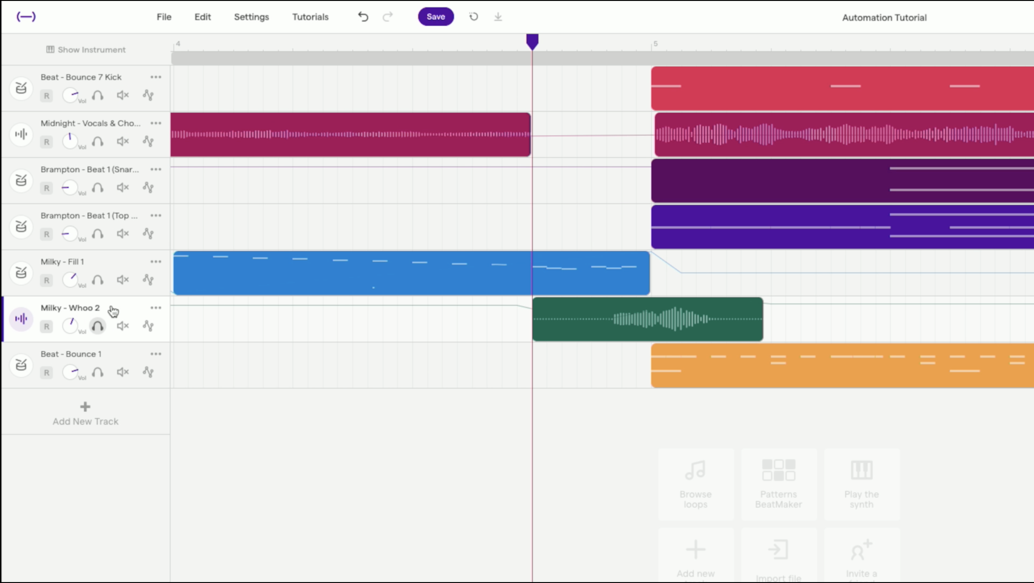The height and width of the screenshot is (583, 1034).
Task: Adjust the volume knob on Milky - Fill 1
Action: [x=71, y=280]
